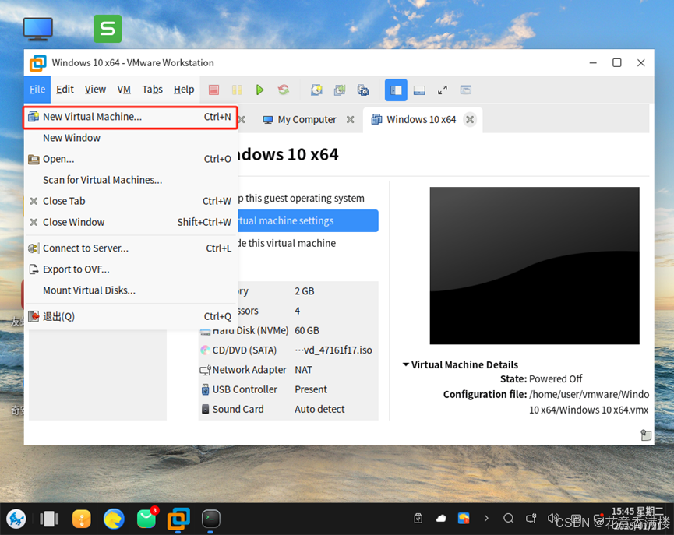Open the terminal taskbar icon

[x=211, y=519]
